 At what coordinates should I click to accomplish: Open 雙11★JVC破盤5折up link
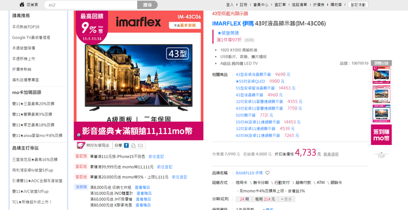(30, 191)
